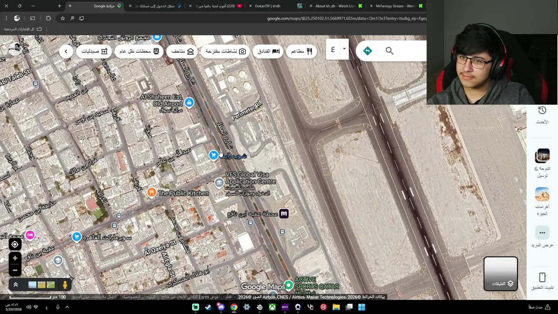Open Chrome from the taskbar
Image resolution: width=558 pixels, height=314 pixels.
pos(234,307)
